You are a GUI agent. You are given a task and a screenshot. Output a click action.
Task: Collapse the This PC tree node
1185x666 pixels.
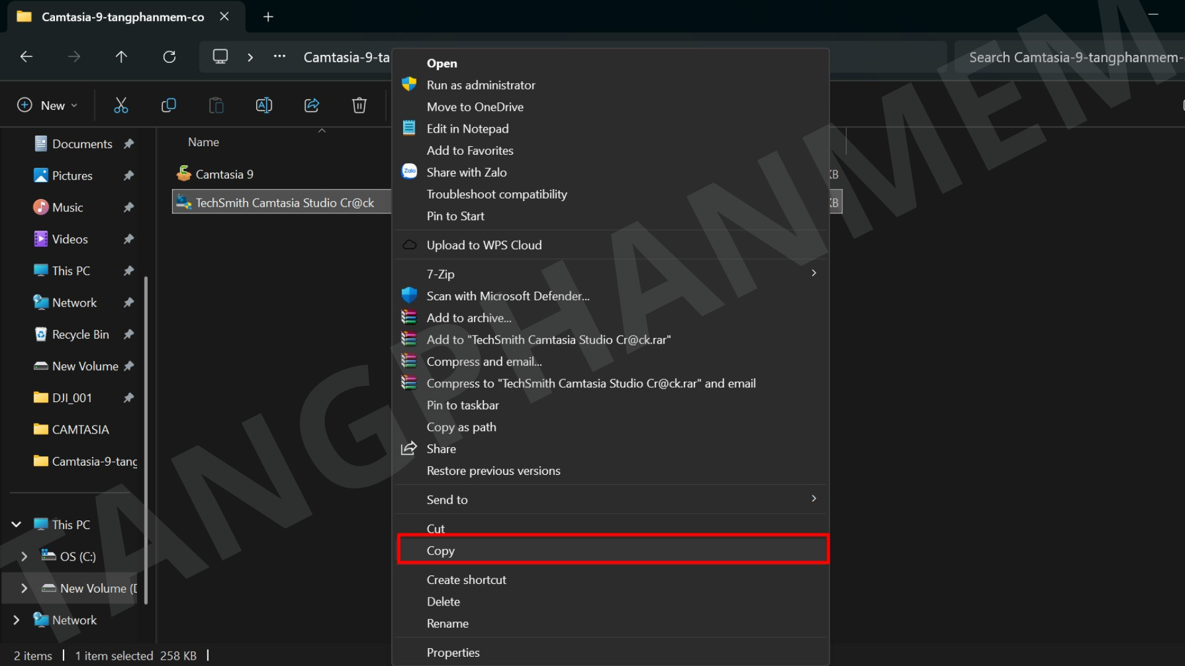[x=17, y=524]
